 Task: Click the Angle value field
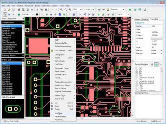coord(156,47)
